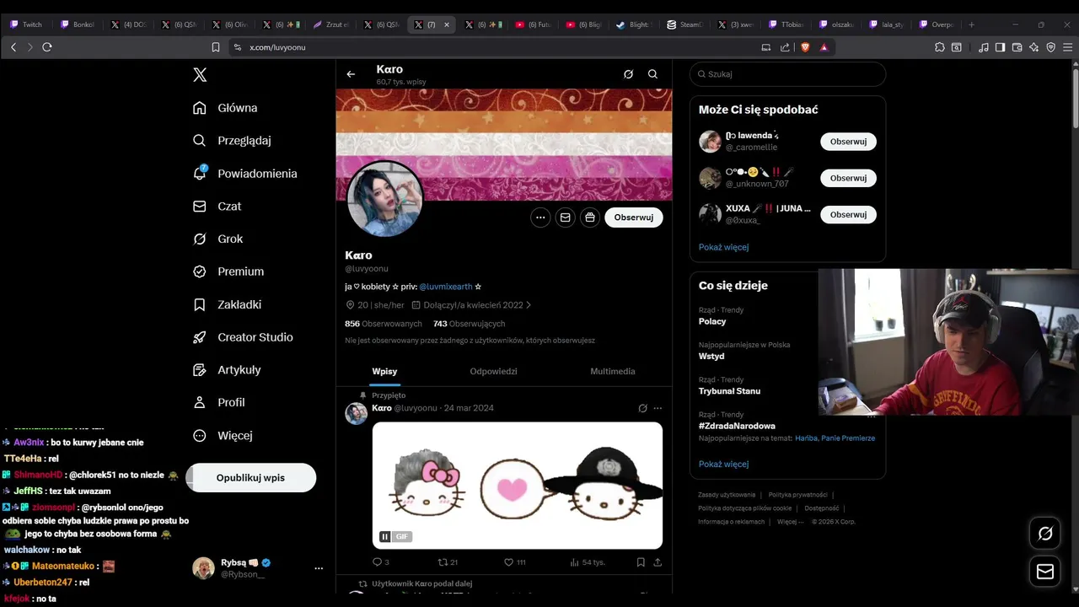Click the Przeglądaj magnifier icon
Viewport: 1079px width, 607px height.
[x=200, y=141]
